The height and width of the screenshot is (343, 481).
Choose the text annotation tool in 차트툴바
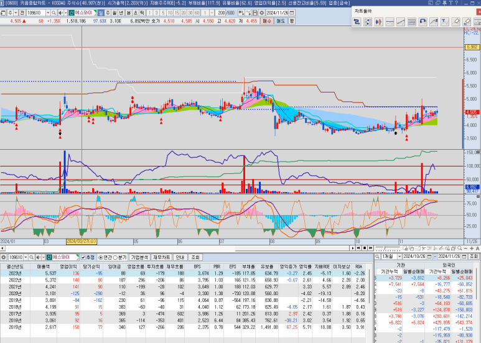tap(444, 22)
